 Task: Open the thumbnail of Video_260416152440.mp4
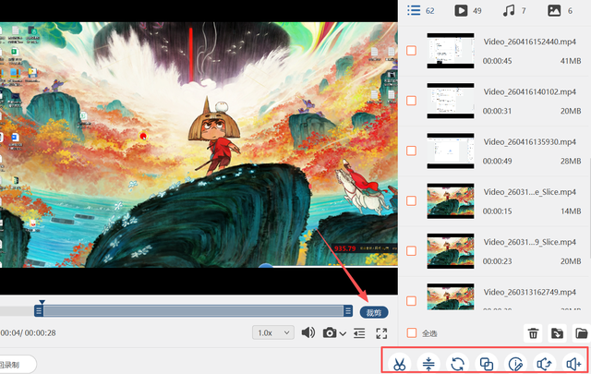[x=451, y=51]
